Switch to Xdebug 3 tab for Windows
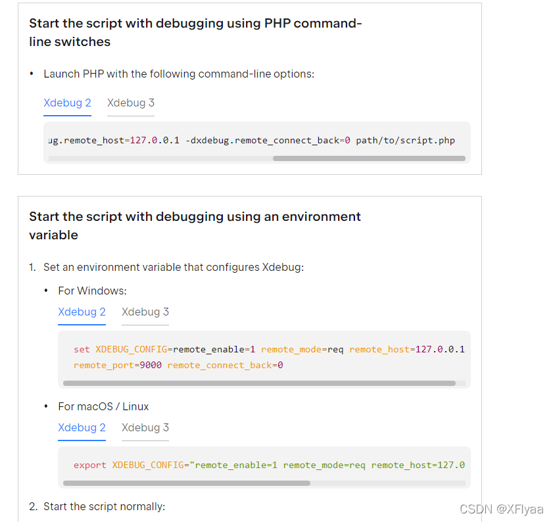 tap(145, 312)
